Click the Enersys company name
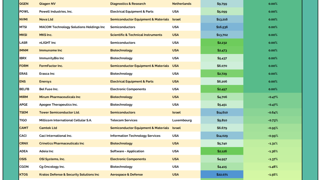The image size is (321, 180). coord(45,81)
